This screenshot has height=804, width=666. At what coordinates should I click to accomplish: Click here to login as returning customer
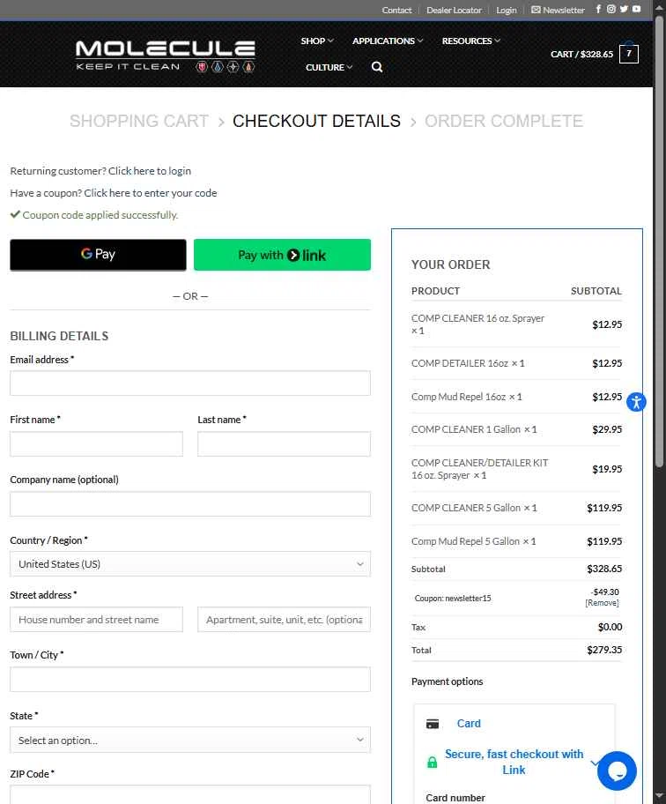150,171
